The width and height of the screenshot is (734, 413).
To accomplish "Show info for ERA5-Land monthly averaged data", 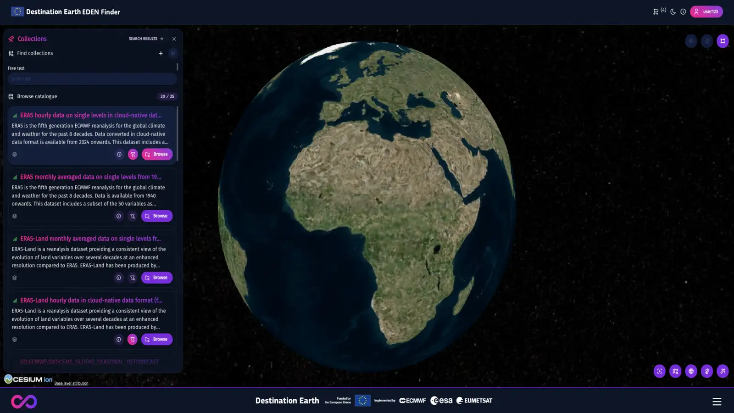I will (119, 278).
